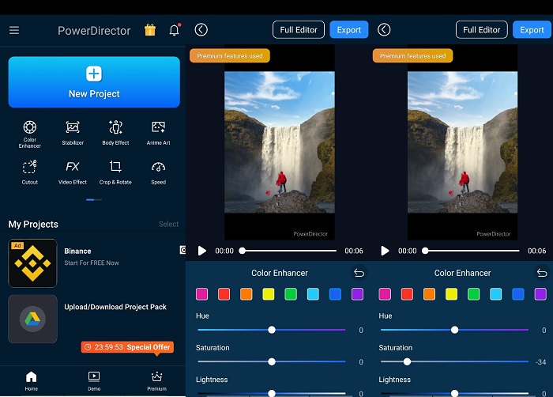Select the orange swatch in middle screen
The width and height of the screenshot is (553, 397).
[x=246, y=294]
